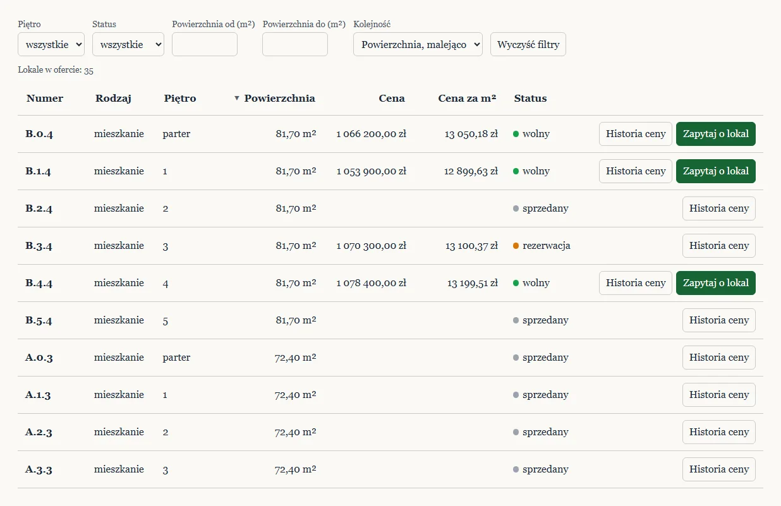This screenshot has height=506, width=781.
Task: Open Historia ceny for unit B.1.4
Action: pos(636,171)
